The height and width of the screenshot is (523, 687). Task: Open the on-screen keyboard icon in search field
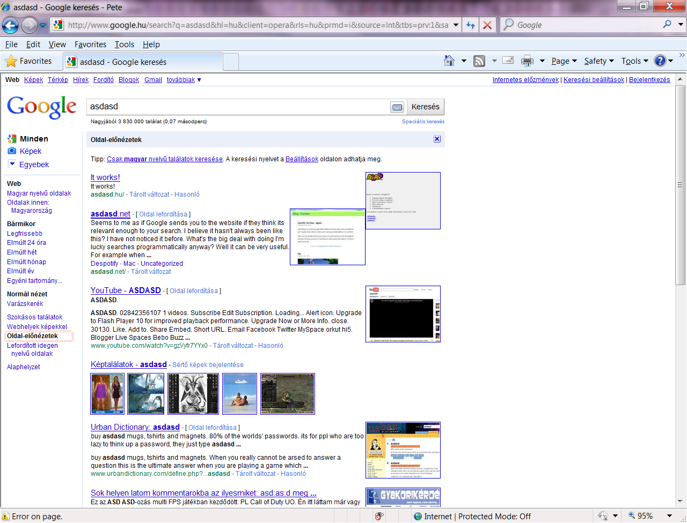coord(397,107)
